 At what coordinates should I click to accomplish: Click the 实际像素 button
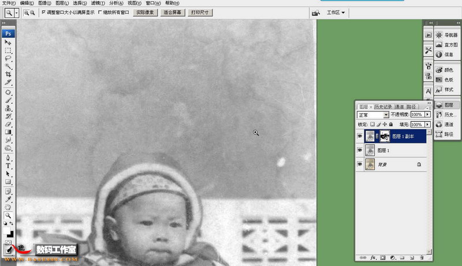tap(145, 12)
